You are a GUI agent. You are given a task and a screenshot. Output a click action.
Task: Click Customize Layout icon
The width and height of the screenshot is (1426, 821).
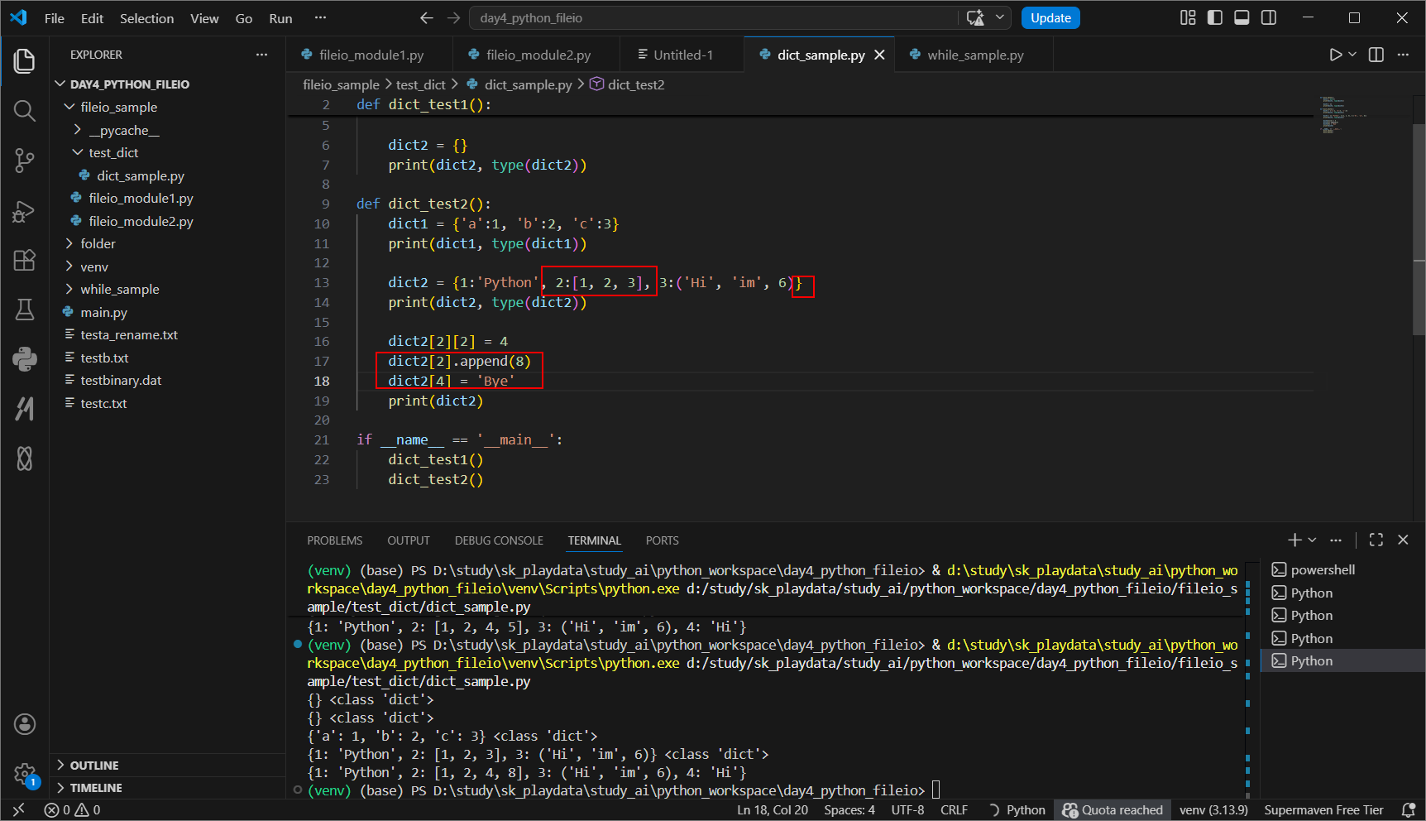pos(1188,18)
